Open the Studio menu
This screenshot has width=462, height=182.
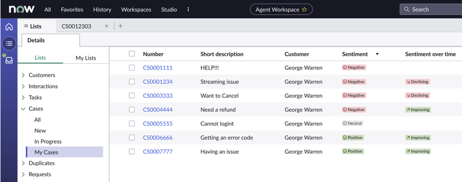coord(169,9)
